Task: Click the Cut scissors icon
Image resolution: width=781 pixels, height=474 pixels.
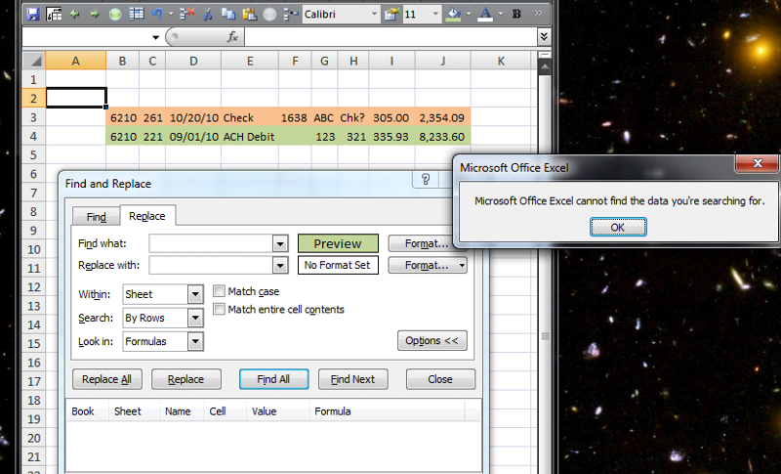Action: click(208, 14)
